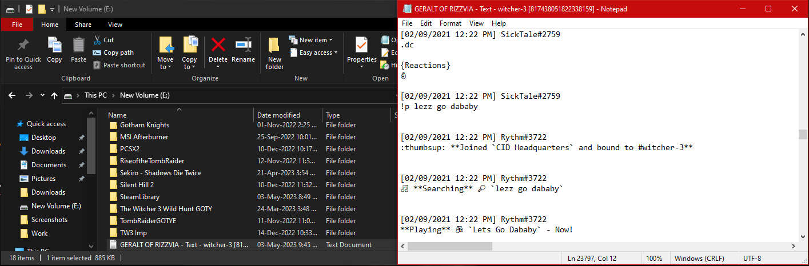Click the Copy icon in Clipboard group

[54, 45]
